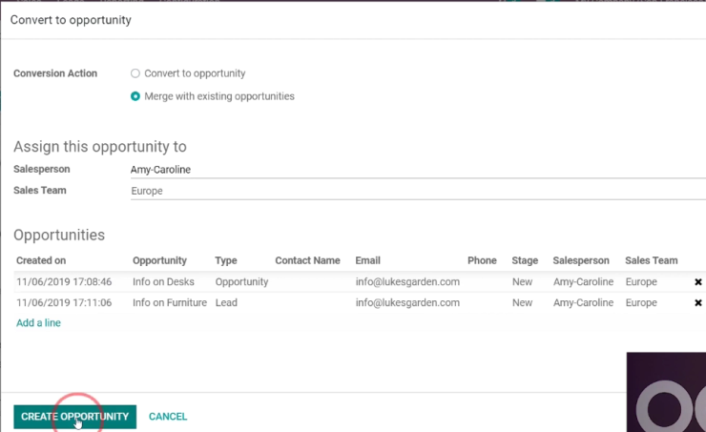
Task: Remove the Info on Furniture row
Action: tap(698, 303)
